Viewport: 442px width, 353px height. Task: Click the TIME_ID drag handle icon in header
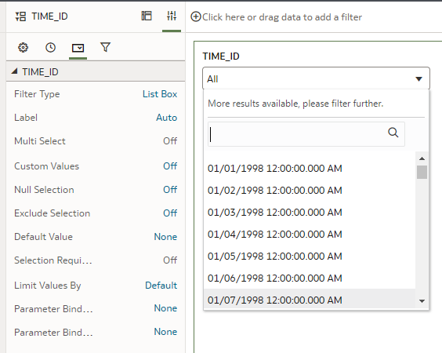(x=20, y=16)
